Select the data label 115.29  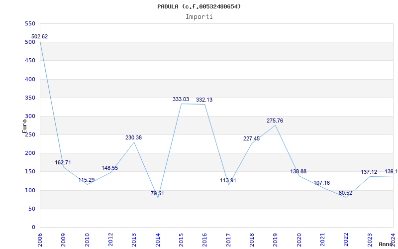click(x=87, y=180)
